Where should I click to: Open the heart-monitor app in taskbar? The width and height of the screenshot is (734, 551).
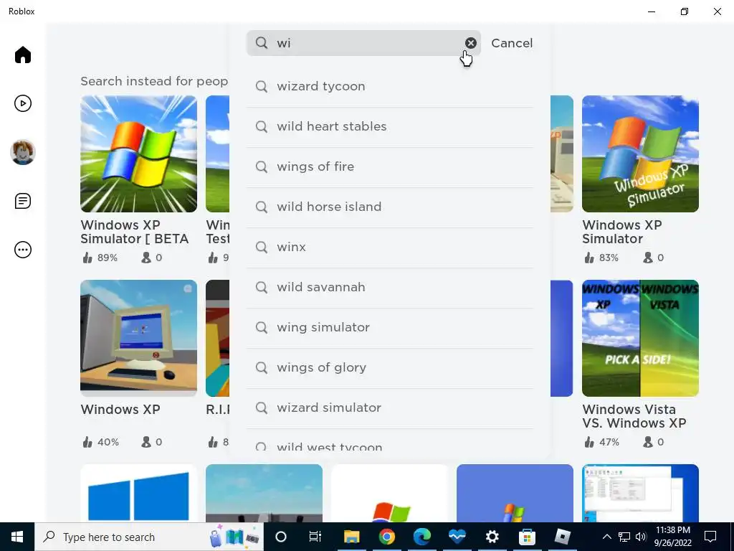pyautogui.click(x=457, y=537)
